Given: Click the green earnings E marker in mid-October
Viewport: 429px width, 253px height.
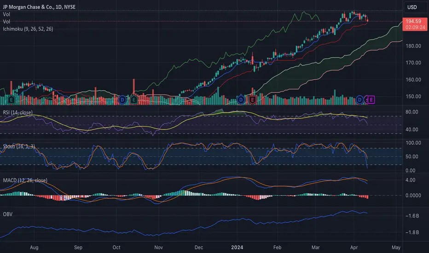Looking at the screenshot, I should click(x=134, y=99).
